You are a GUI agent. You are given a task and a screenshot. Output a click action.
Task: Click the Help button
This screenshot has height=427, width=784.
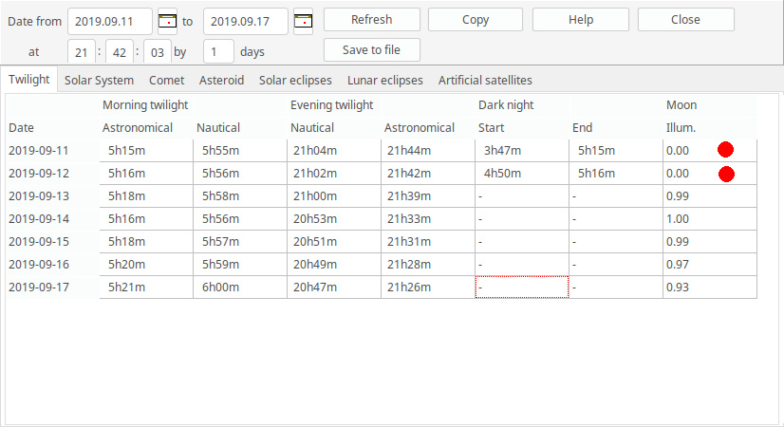(x=580, y=20)
